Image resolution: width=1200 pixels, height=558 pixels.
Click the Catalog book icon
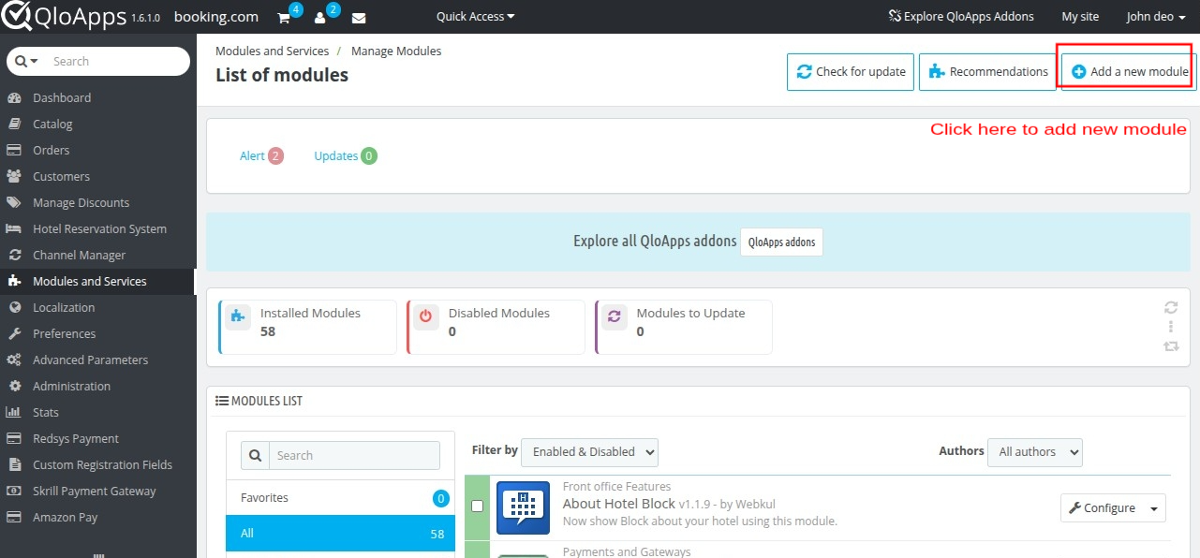tap(14, 124)
